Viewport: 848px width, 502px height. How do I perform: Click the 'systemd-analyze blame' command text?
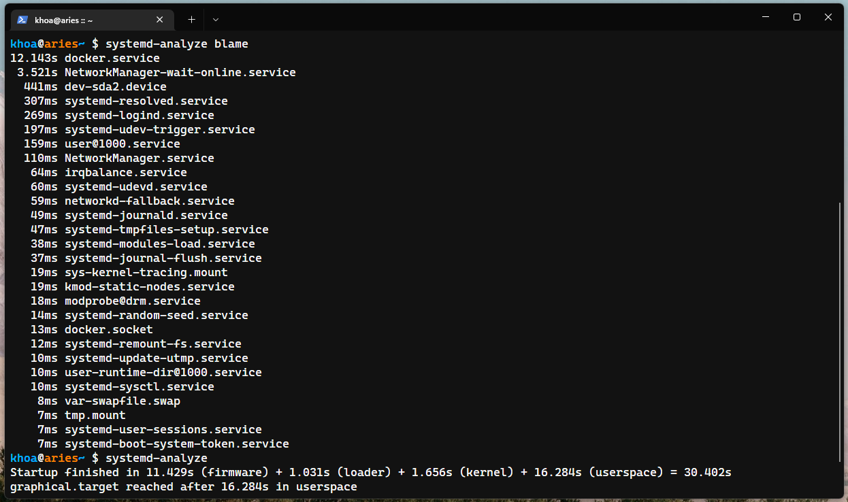point(177,44)
